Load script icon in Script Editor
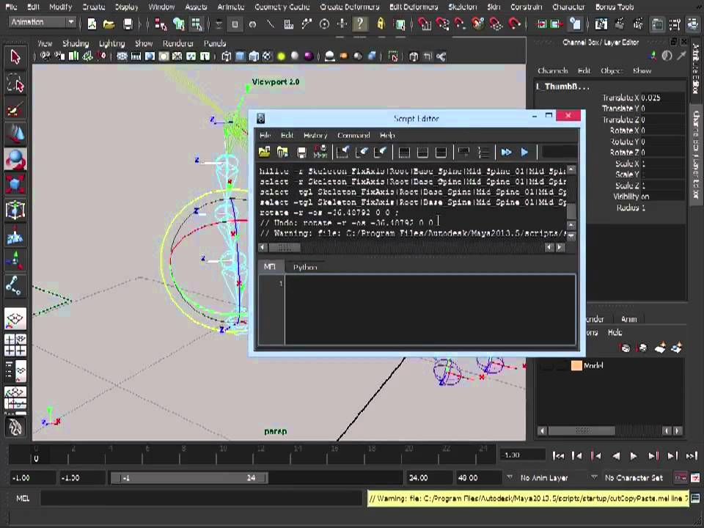Image resolution: width=704 pixels, height=528 pixels. 265,153
